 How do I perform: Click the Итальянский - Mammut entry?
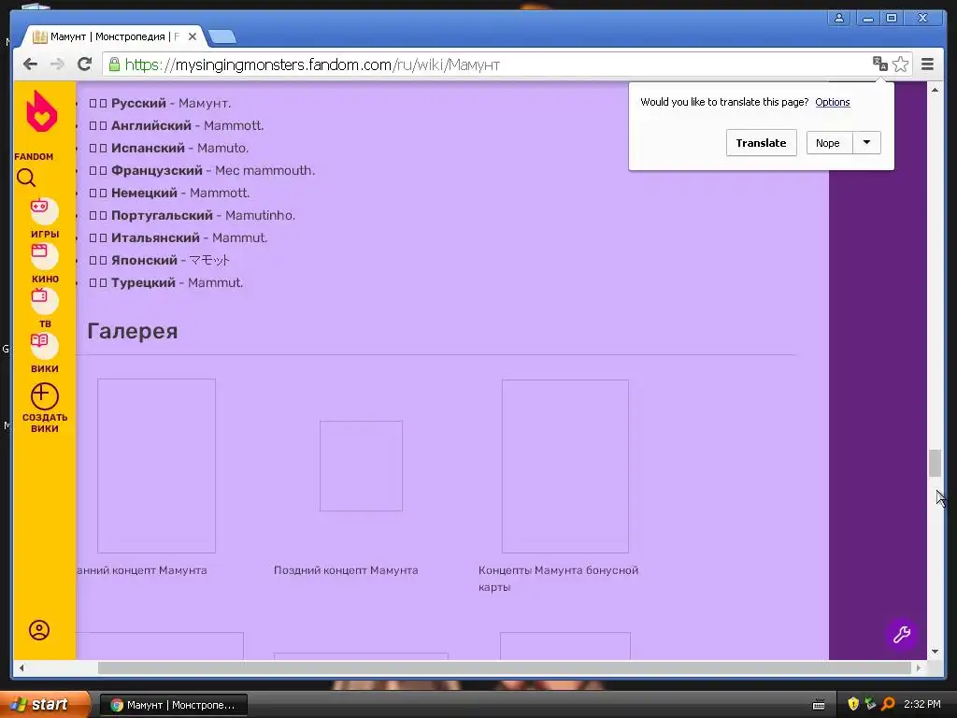[x=179, y=238]
